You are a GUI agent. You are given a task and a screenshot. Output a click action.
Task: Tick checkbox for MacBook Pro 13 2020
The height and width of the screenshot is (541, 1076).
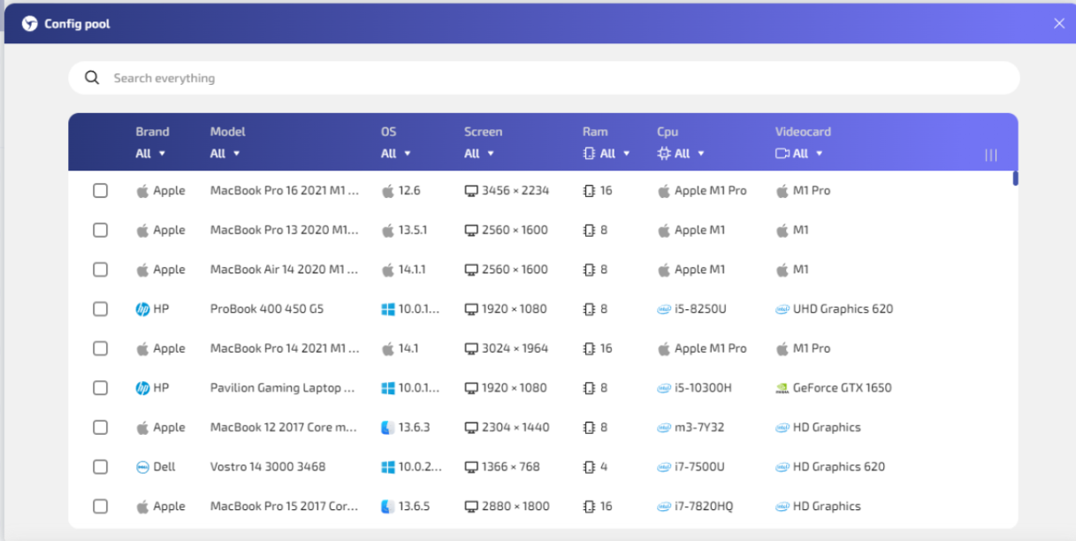101,230
